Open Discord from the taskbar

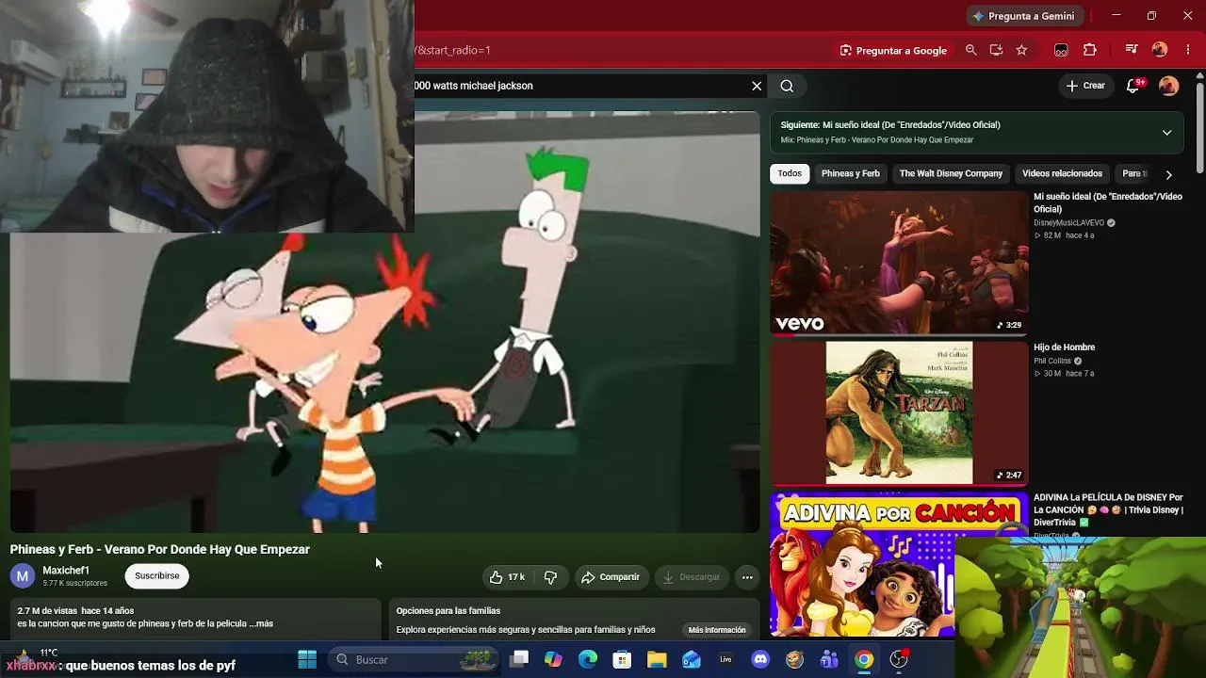(760, 659)
